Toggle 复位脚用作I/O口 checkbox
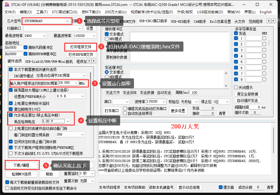This screenshot has height=195, width=280. [x=11, y=109]
